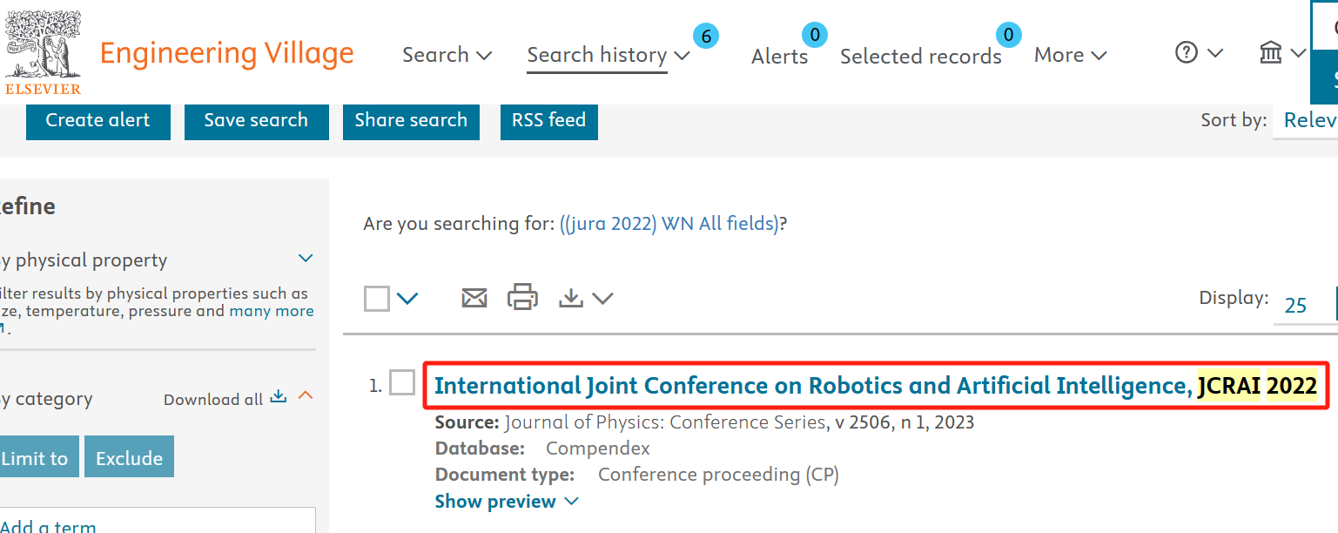Click the print results printer icon
Image resolution: width=1338 pixels, height=533 pixels.
[x=522, y=298]
